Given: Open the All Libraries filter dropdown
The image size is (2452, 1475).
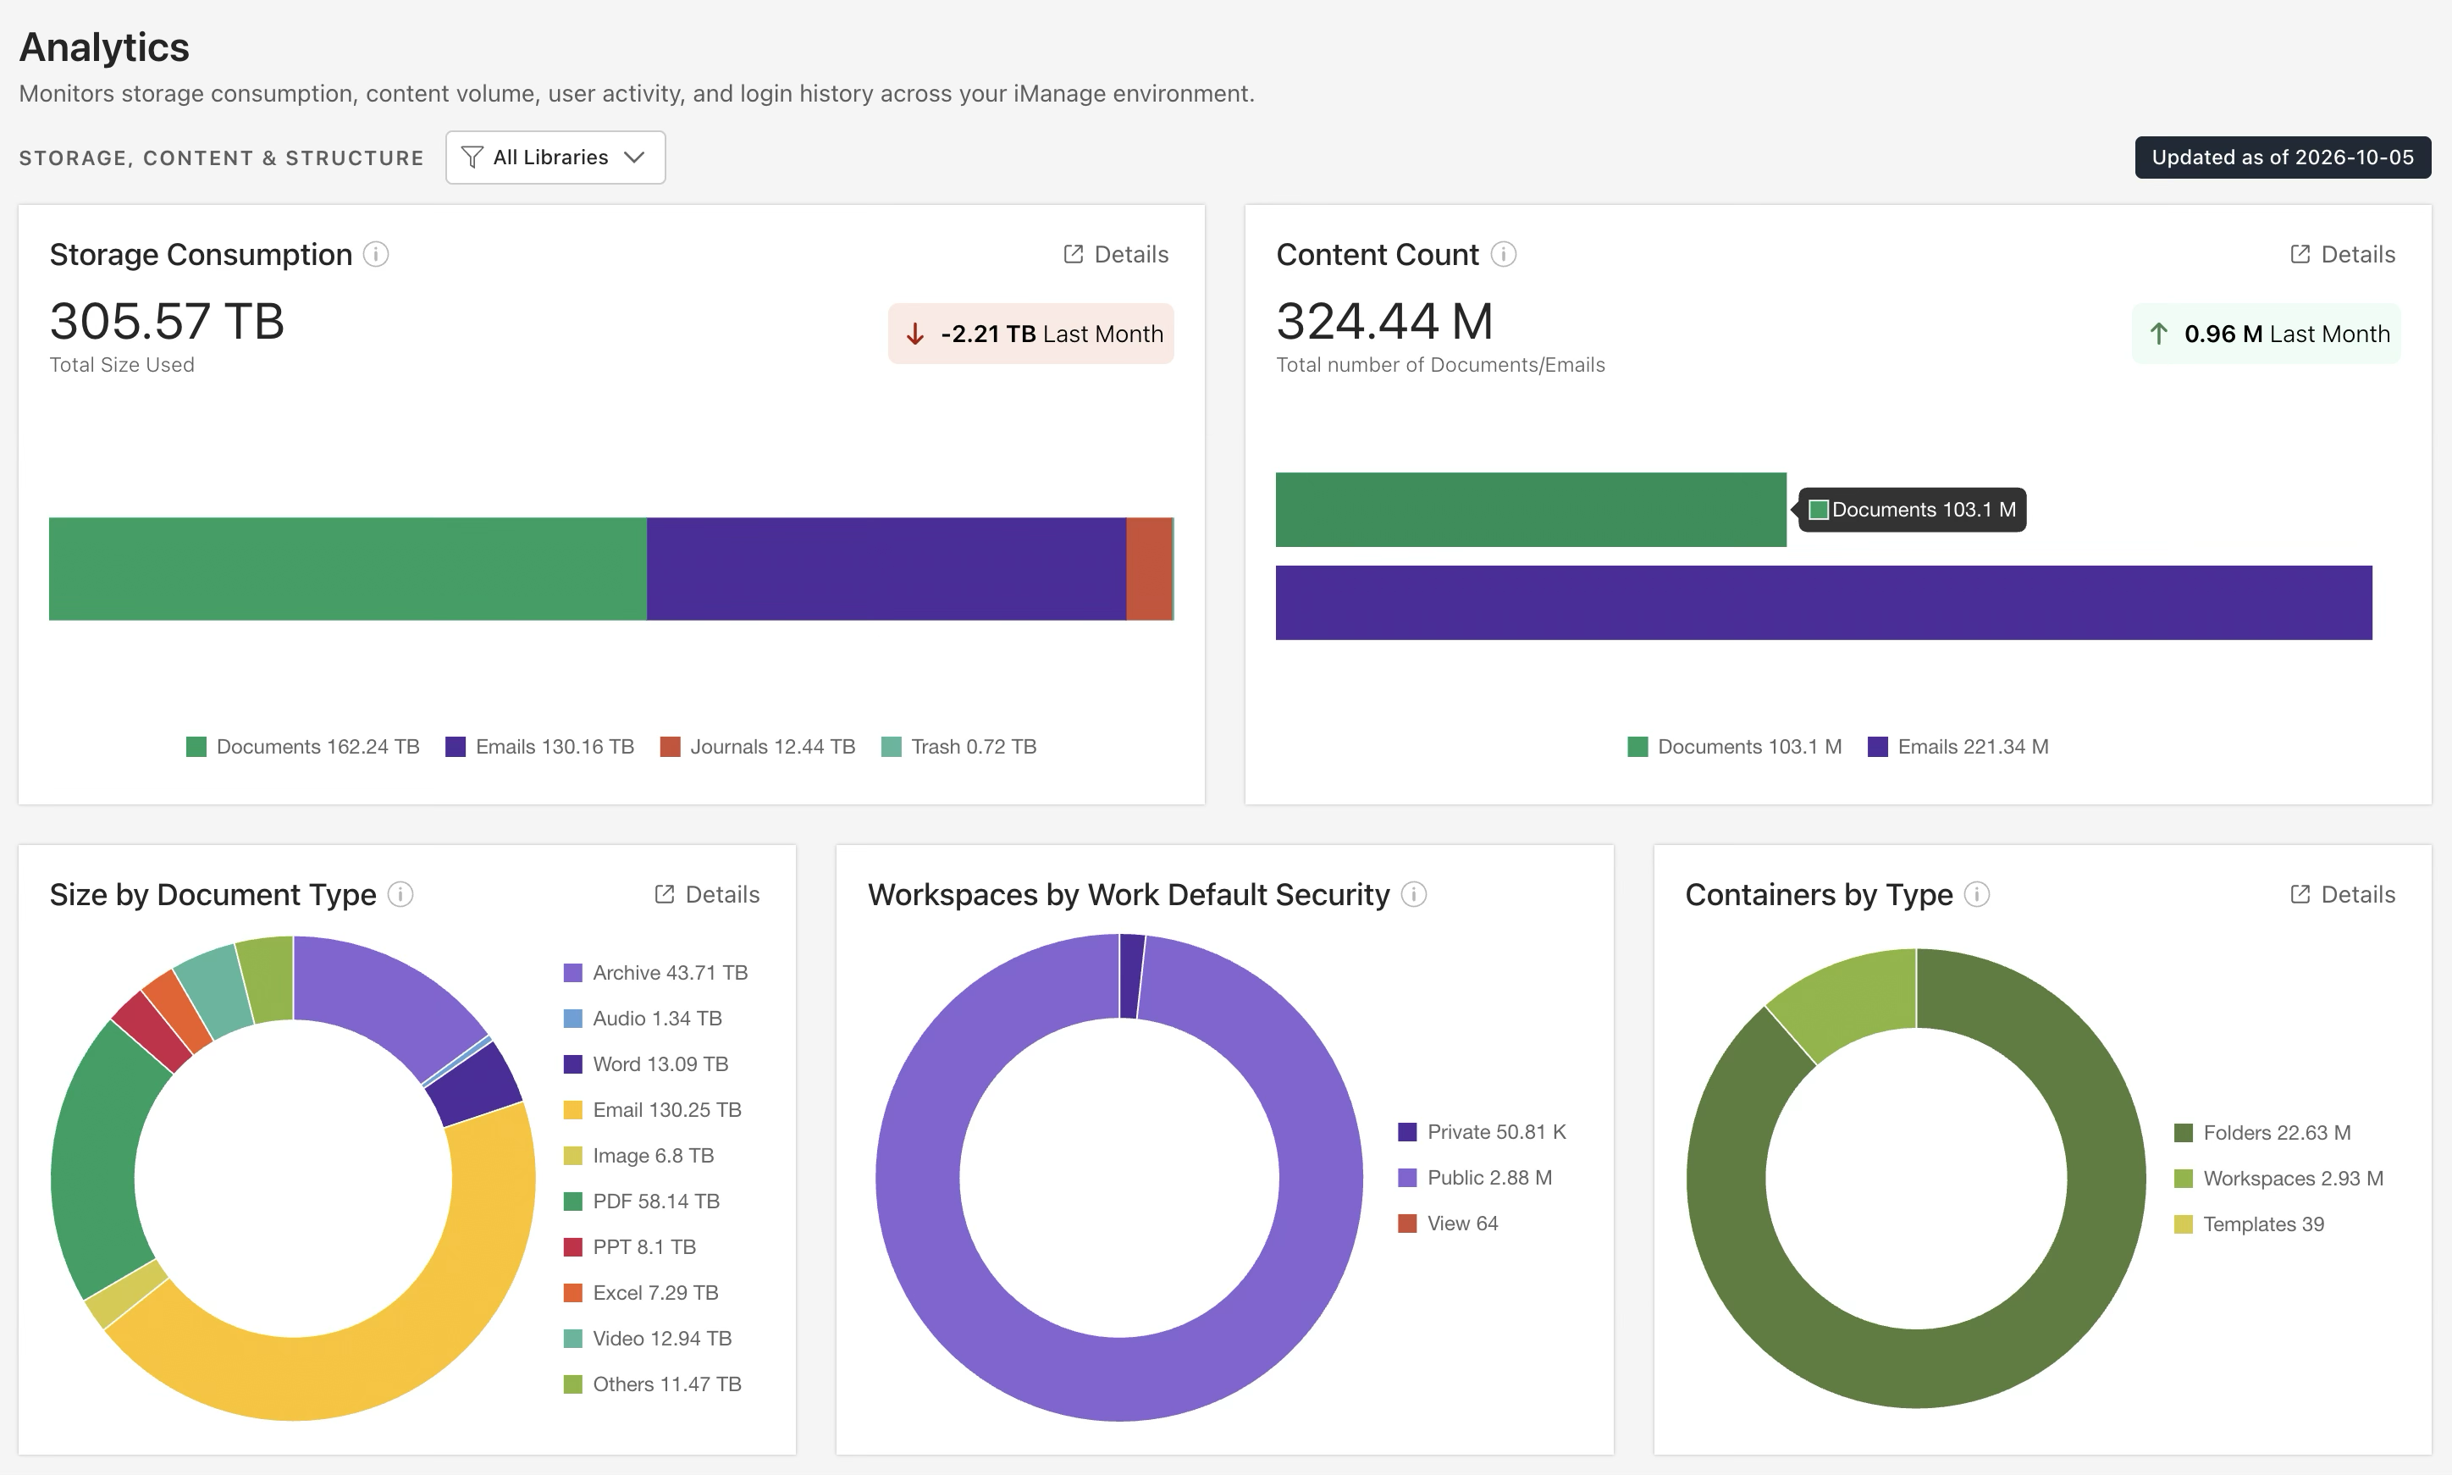Looking at the screenshot, I should click(x=555, y=157).
